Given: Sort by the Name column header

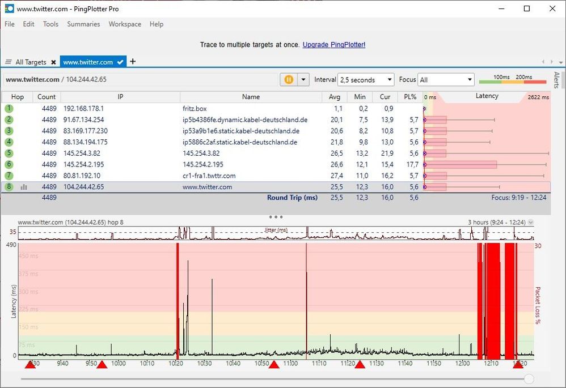Looking at the screenshot, I should click(x=251, y=97).
